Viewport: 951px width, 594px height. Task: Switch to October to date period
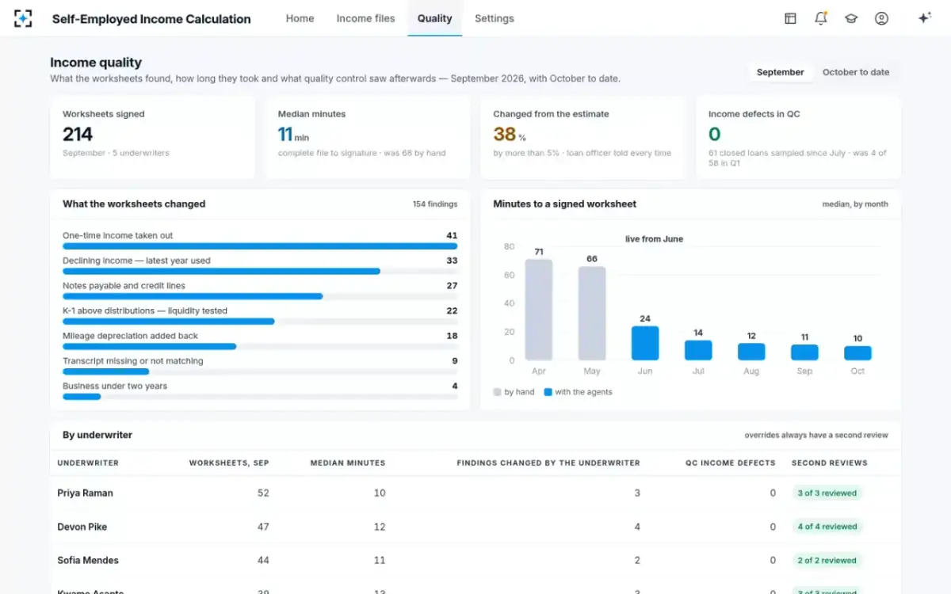pos(856,72)
